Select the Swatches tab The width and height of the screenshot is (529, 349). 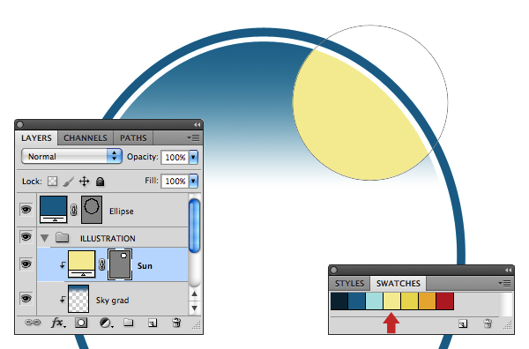(399, 283)
